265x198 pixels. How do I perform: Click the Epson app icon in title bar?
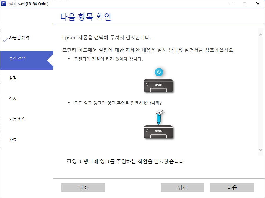pyautogui.click(x=4, y=4)
